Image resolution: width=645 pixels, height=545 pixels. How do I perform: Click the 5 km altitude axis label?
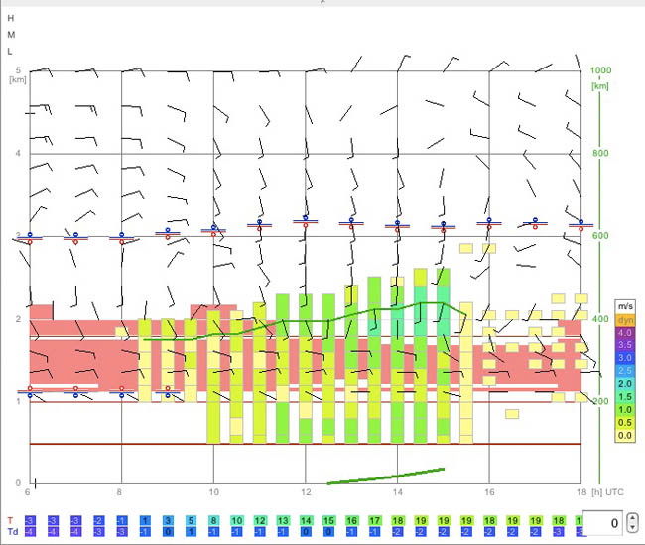(x=18, y=70)
